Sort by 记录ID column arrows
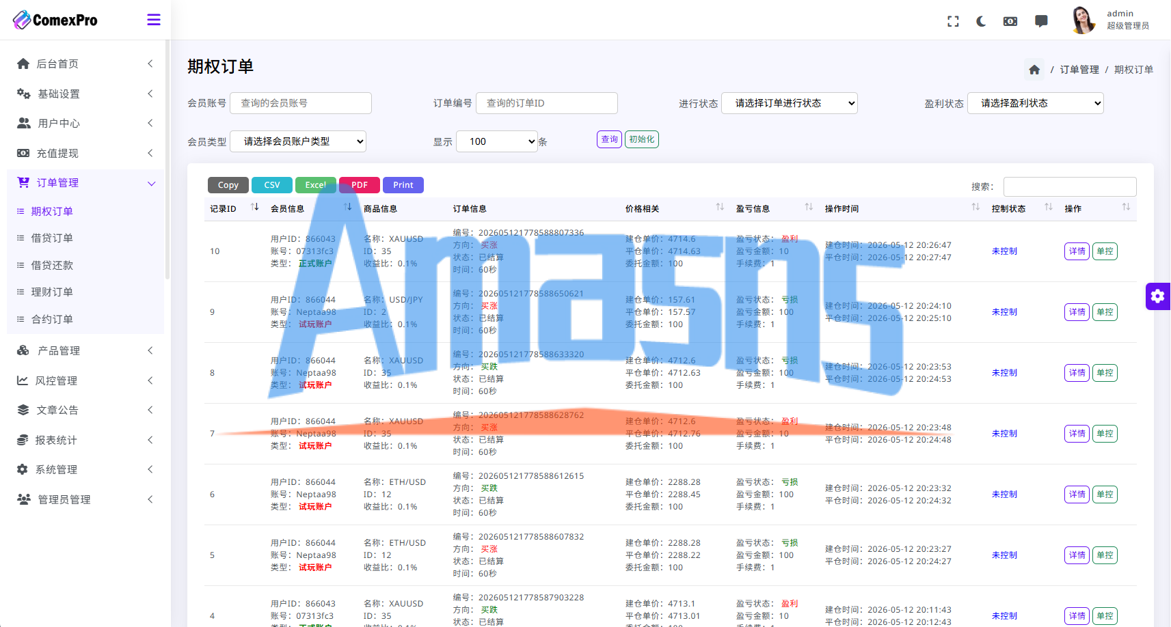 (255, 207)
